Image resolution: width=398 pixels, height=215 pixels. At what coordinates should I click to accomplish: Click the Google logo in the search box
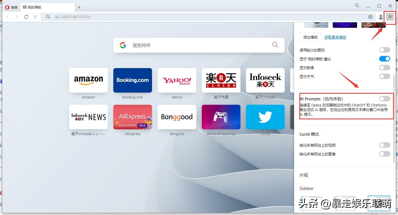pyautogui.click(x=123, y=45)
